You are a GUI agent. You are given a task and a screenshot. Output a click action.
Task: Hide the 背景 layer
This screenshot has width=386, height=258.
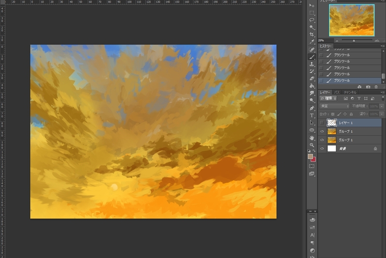pyautogui.click(x=322, y=149)
